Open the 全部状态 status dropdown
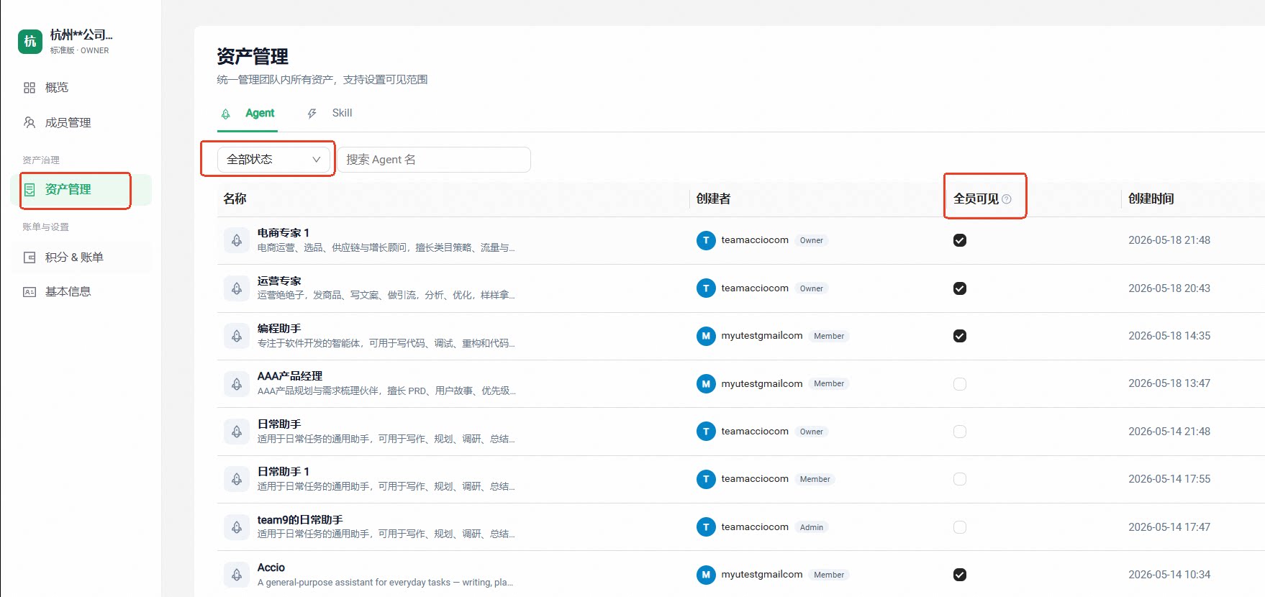Image resolution: width=1265 pixels, height=597 pixels. pos(273,160)
